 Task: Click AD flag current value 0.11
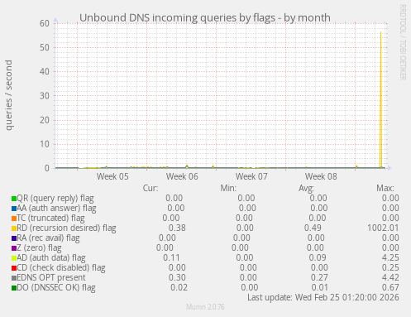tap(171, 258)
